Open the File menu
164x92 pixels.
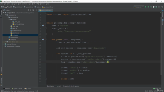point(2,4)
